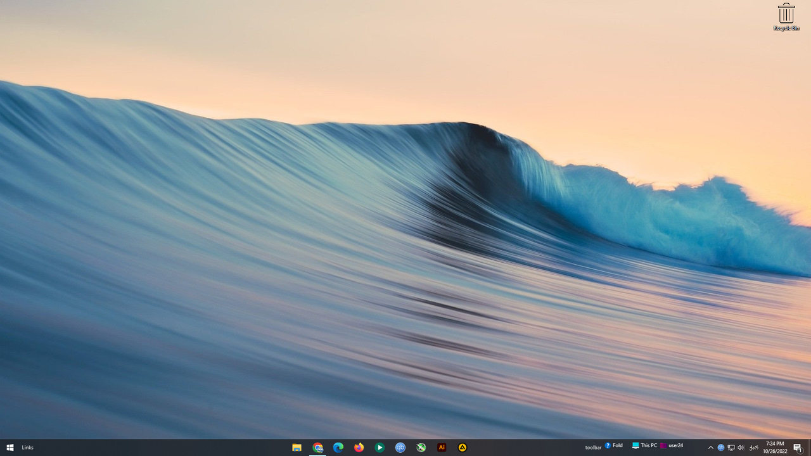Open the Links toolbar on the taskbar
Screen dimensions: 811x456
click(x=27, y=447)
